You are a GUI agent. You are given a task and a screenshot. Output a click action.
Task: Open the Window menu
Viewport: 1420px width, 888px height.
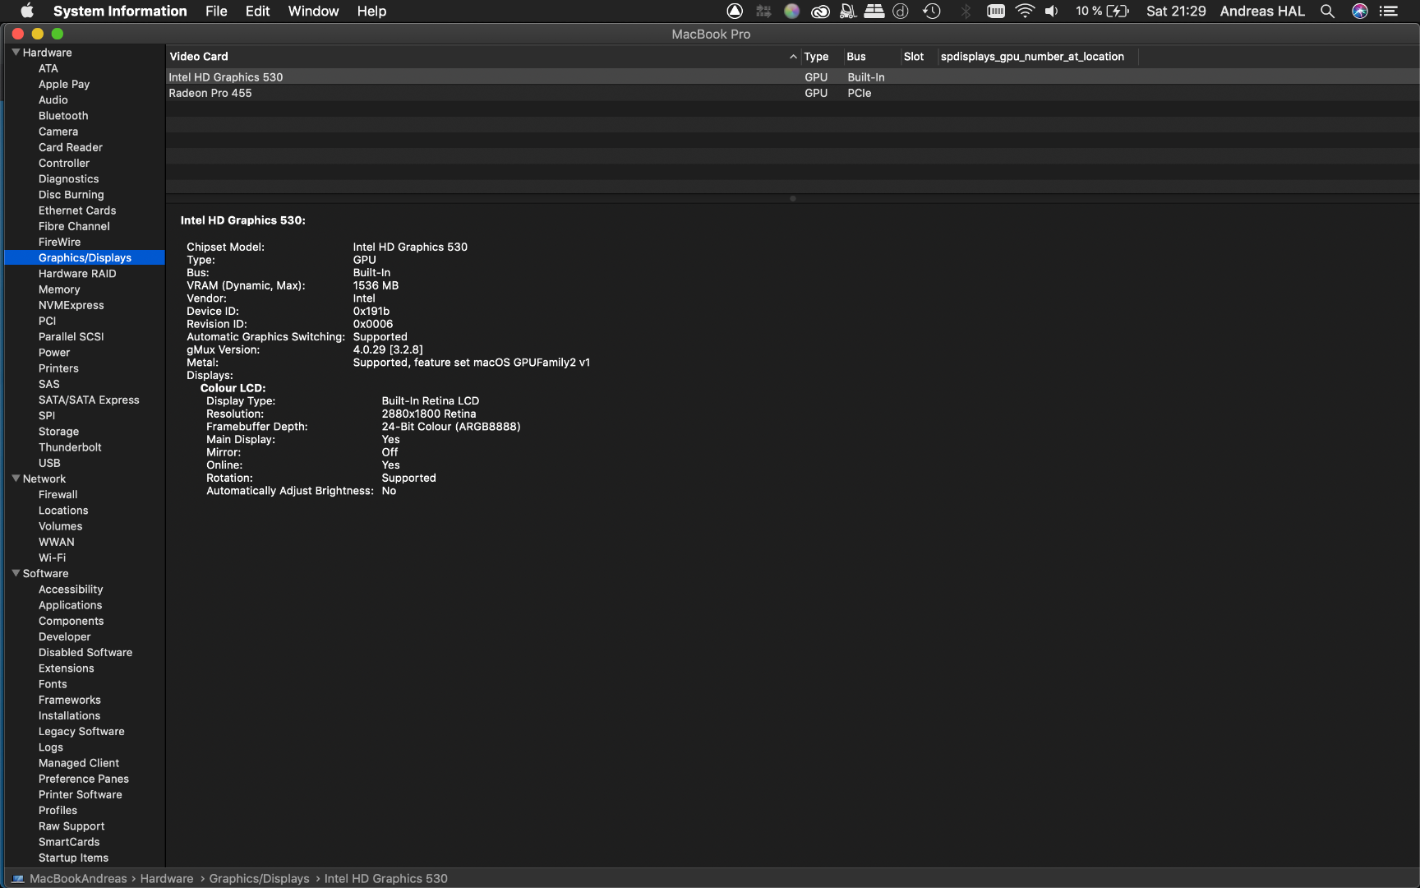[313, 11]
